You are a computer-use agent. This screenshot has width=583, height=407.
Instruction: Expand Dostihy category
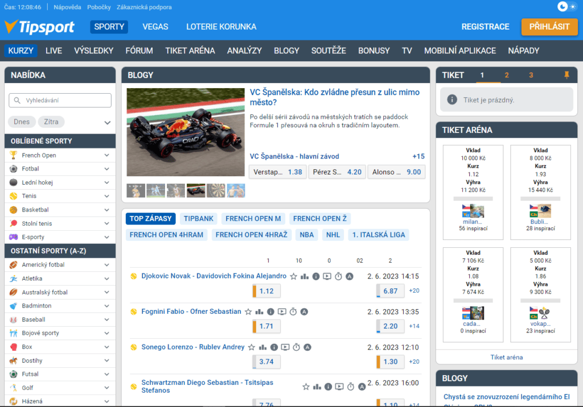pos(106,360)
